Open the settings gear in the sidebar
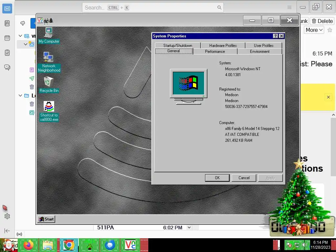336x252 pixels. (x=7, y=216)
